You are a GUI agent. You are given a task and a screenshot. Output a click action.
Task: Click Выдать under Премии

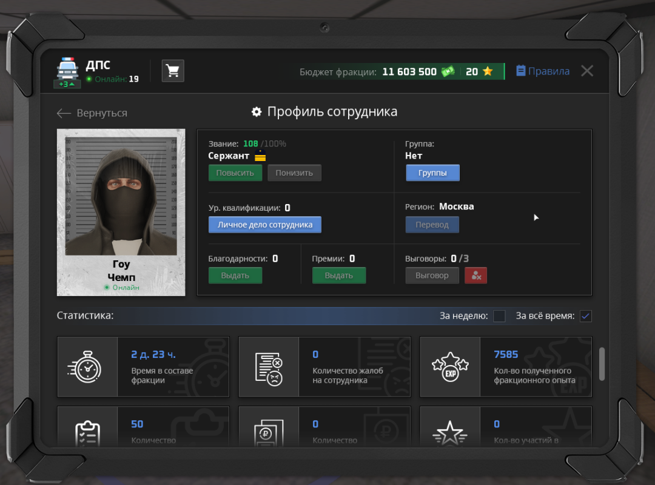(x=339, y=275)
